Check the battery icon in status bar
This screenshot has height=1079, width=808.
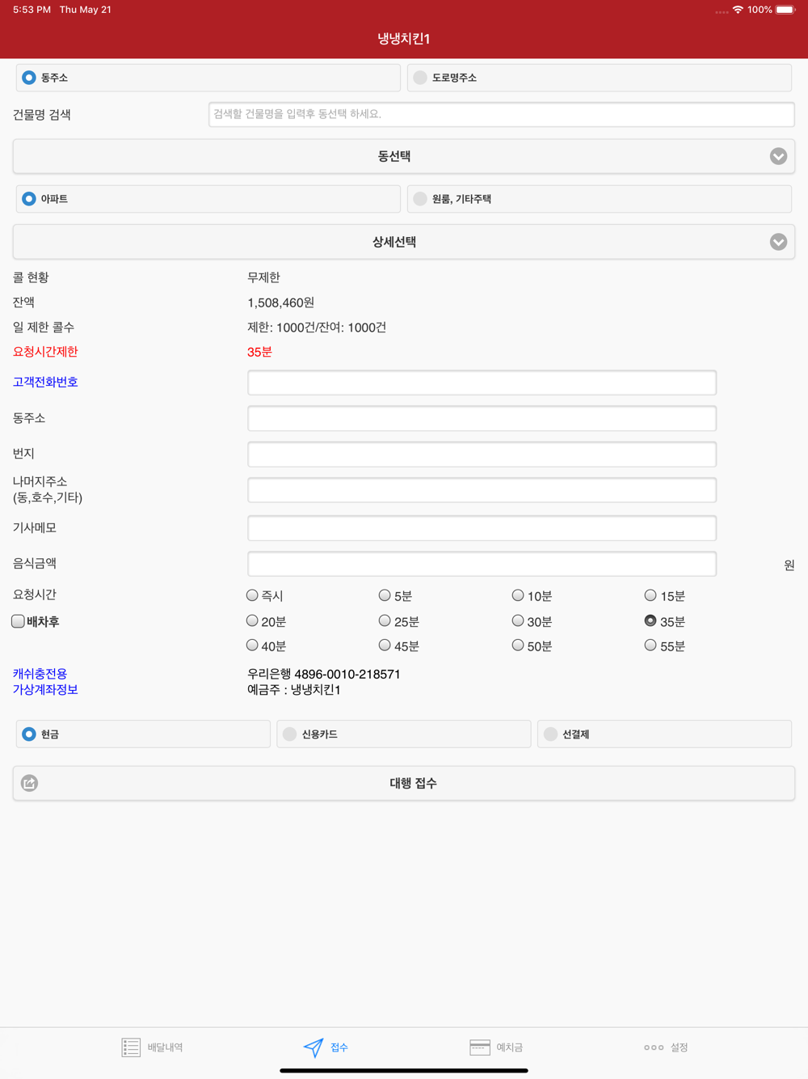(x=785, y=10)
